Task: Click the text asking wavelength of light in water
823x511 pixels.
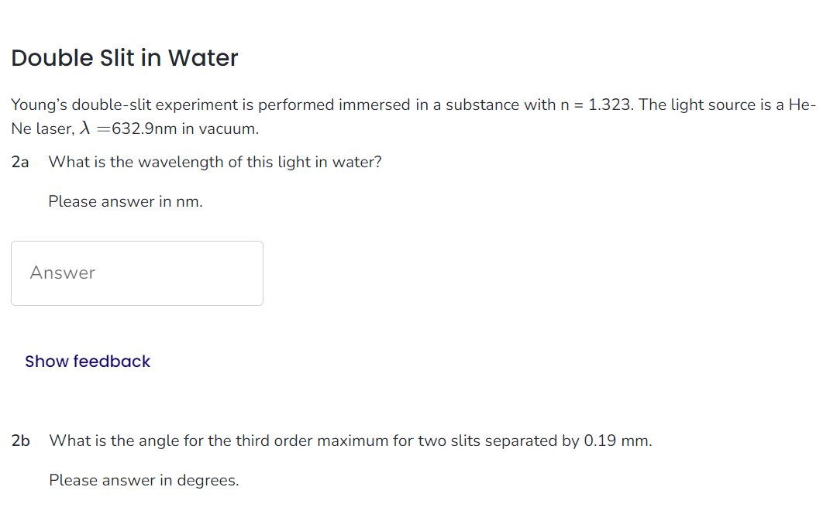Action: (214, 162)
